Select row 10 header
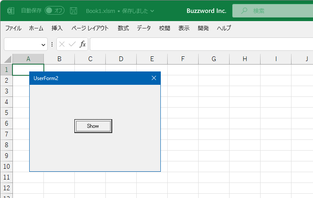The height and width of the screenshot is (198, 313). click(6, 167)
